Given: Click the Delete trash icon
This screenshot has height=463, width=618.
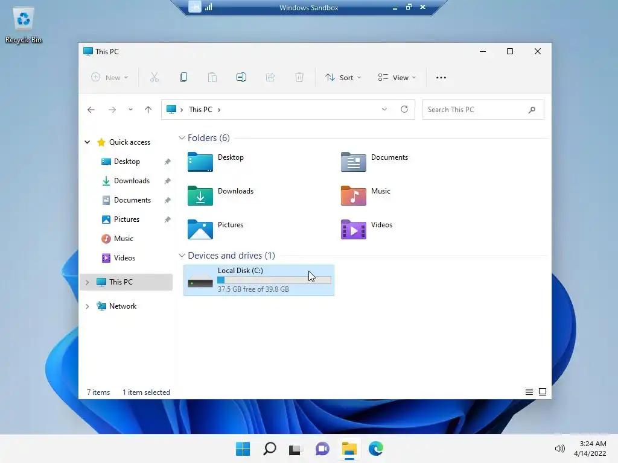Looking at the screenshot, I should click(299, 78).
